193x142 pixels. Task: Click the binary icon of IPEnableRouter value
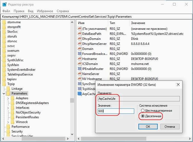[80, 69]
